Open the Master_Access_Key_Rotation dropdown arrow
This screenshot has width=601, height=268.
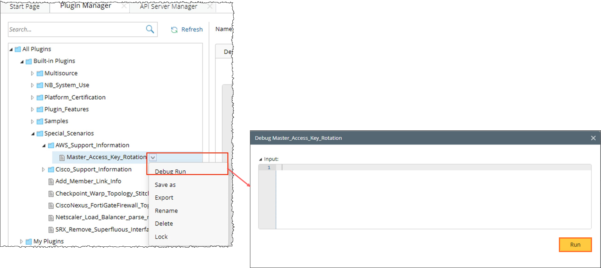(153, 157)
